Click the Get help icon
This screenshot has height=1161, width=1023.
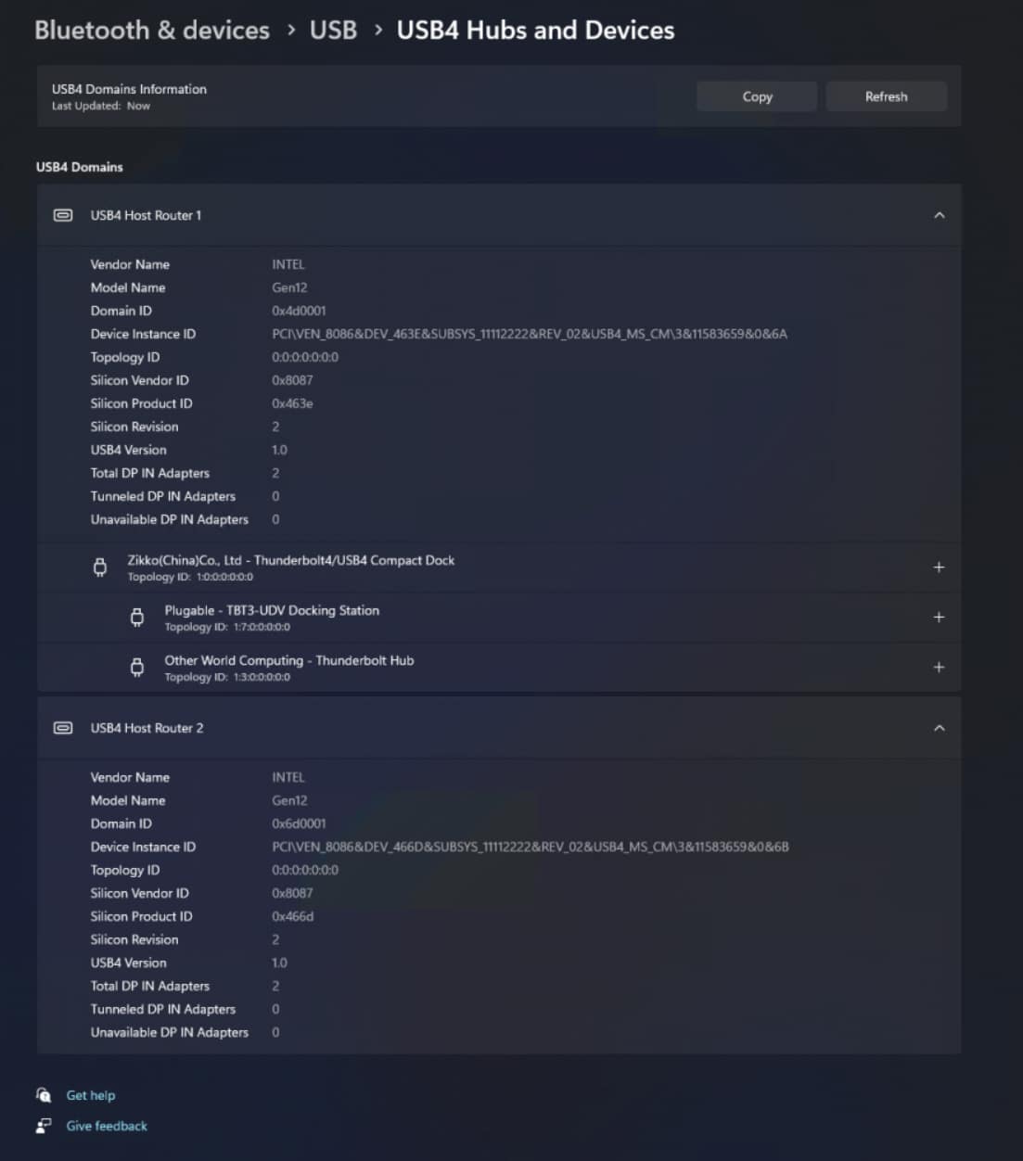(x=44, y=1095)
